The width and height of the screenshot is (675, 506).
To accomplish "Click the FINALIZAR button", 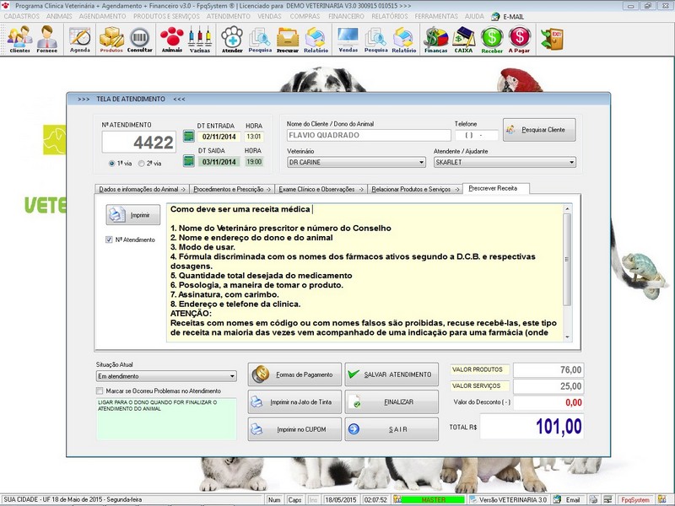I will click(391, 402).
